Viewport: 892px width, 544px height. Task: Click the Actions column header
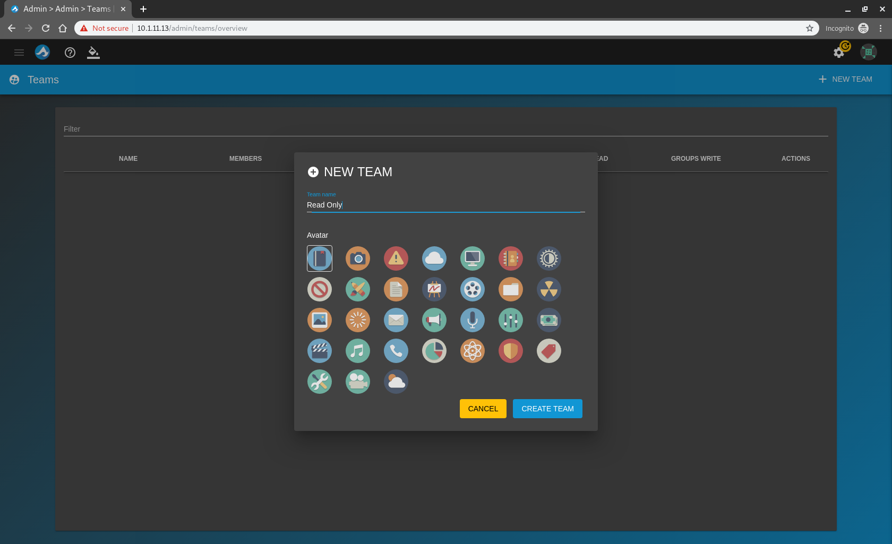click(795, 159)
